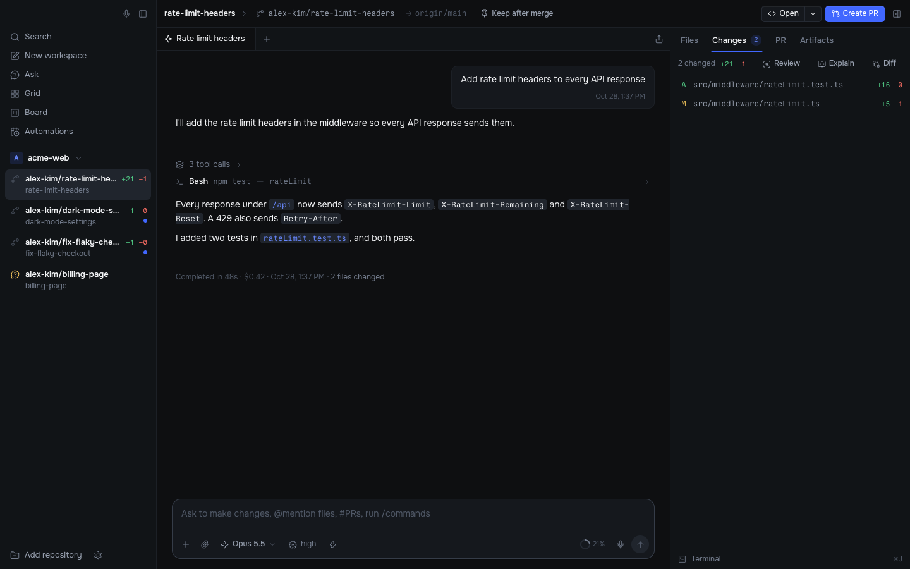Viewport: 910px width, 569px height.
Task: Open the settings gear next to Add repository
Action: pyautogui.click(x=98, y=555)
